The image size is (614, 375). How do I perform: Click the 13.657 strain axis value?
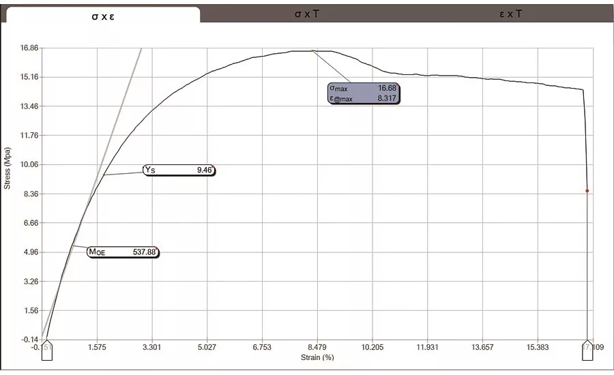[482, 347]
